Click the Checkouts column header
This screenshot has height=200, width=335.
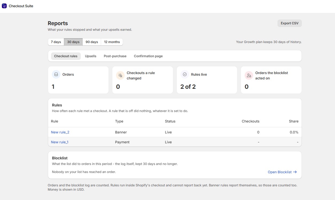[x=251, y=121]
